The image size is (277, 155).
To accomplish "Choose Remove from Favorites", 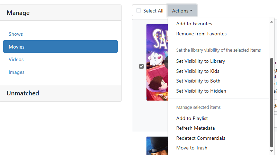I will click(201, 34).
